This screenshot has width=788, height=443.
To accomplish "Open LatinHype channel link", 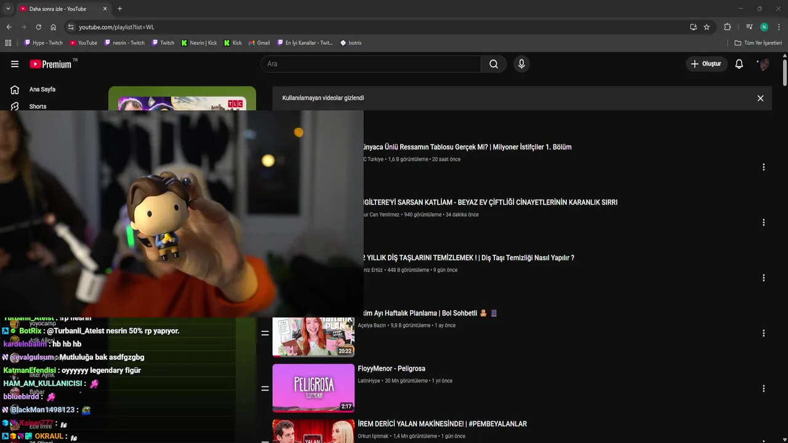I will pyautogui.click(x=370, y=381).
